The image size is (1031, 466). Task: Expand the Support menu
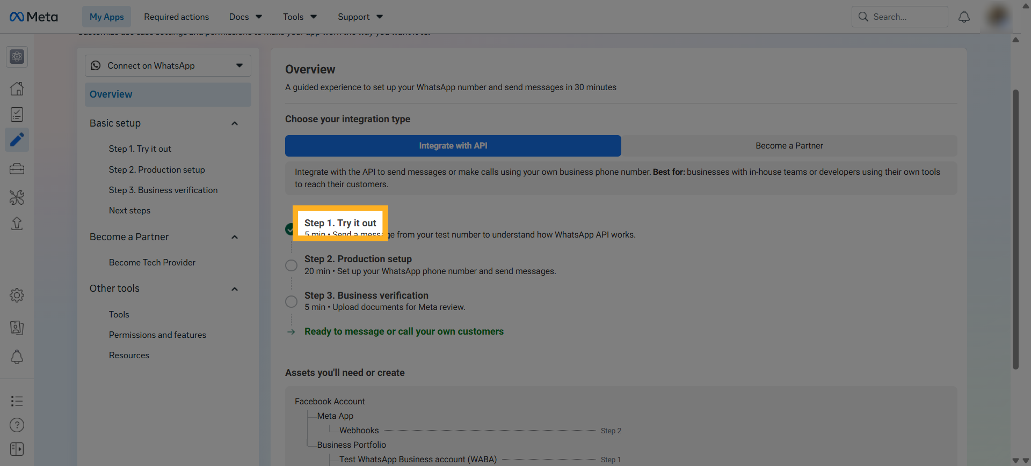360,17
